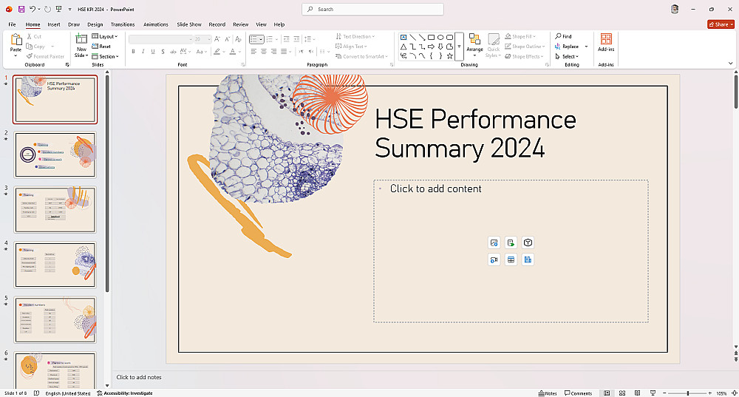Click the New Slide icon
The width and height of the screenshot is (739, 397).
tap(81, 40)
